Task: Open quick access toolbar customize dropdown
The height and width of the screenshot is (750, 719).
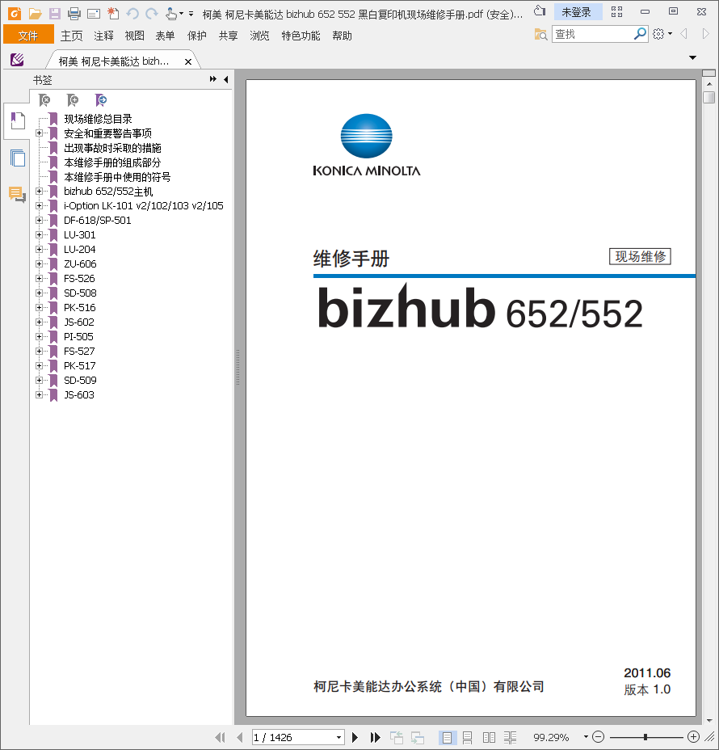Action: pyautogui.click(x=191, y=14)
